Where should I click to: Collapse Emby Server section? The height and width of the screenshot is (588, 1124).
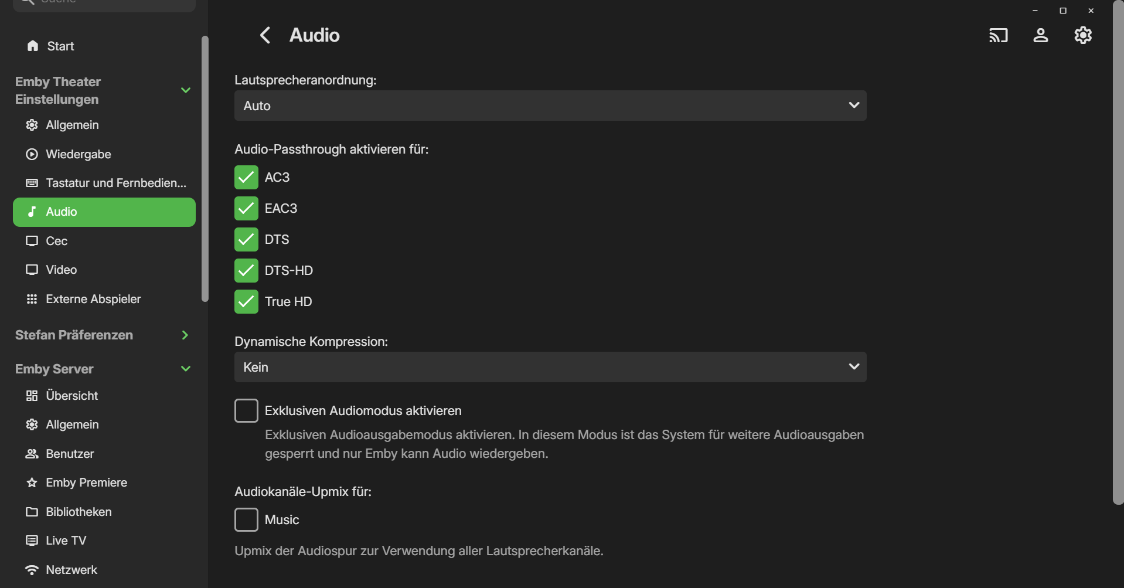(185, 369)
